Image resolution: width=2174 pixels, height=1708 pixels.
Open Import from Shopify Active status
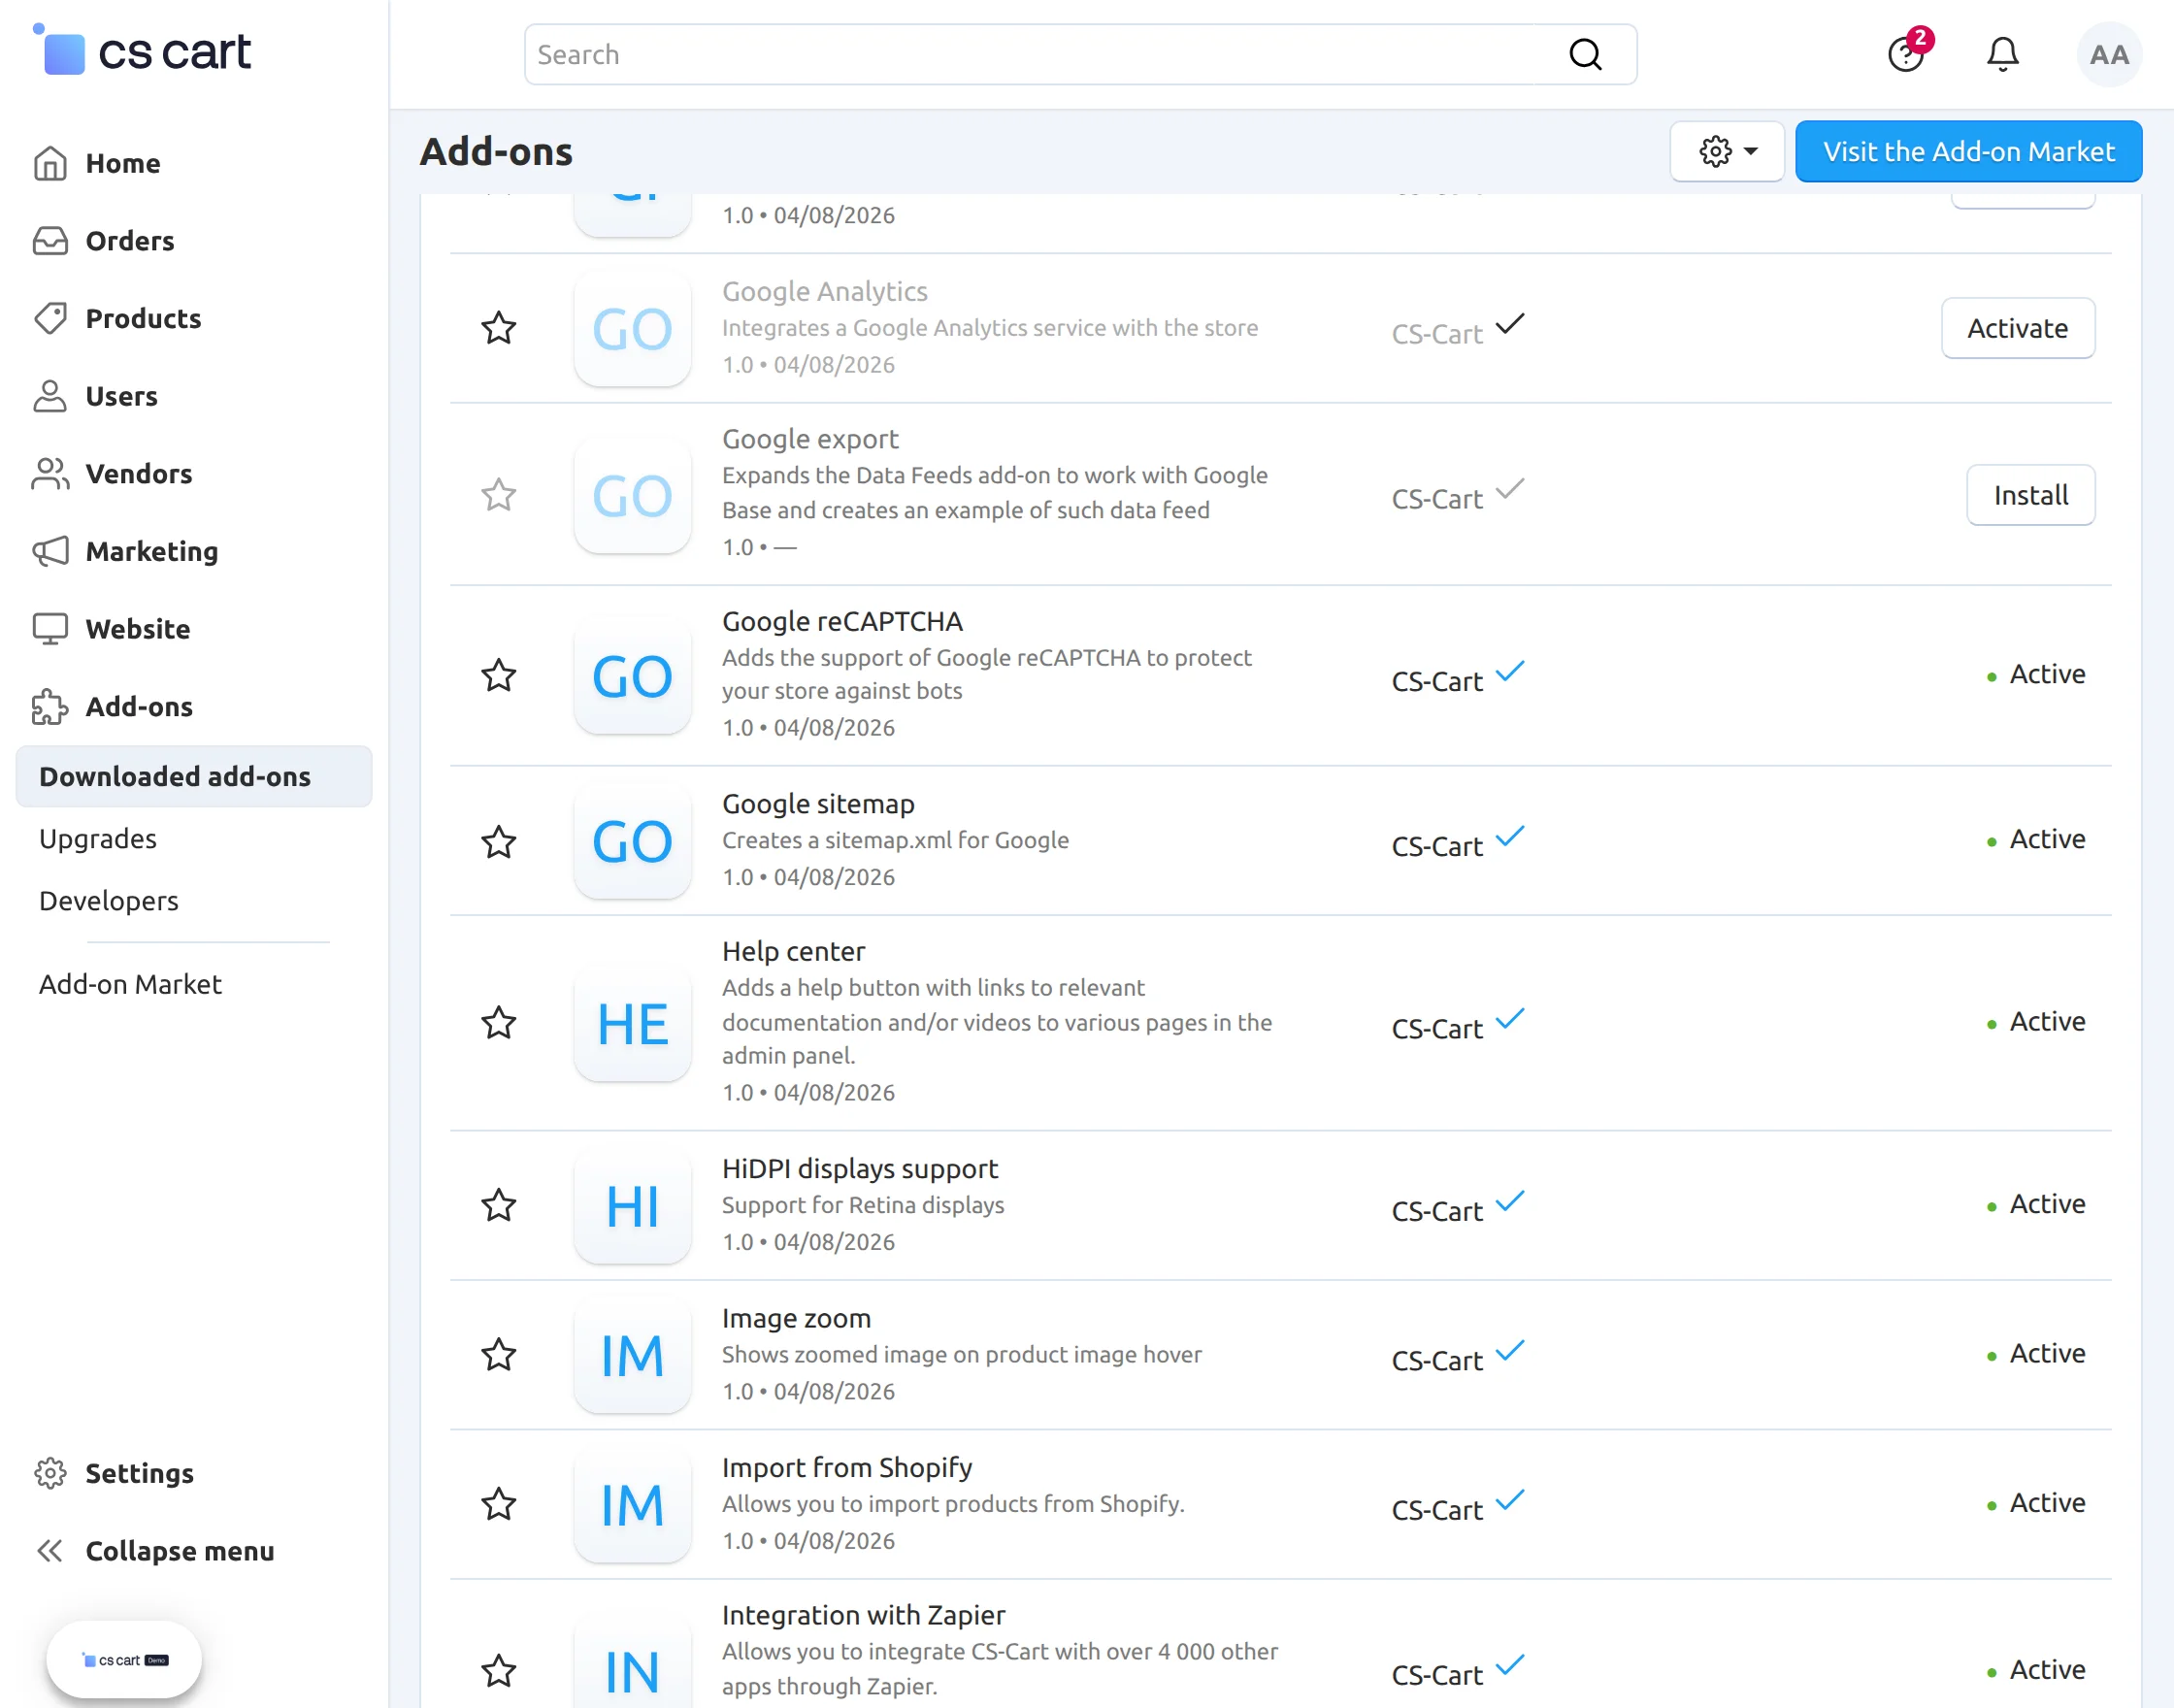2036,1503
